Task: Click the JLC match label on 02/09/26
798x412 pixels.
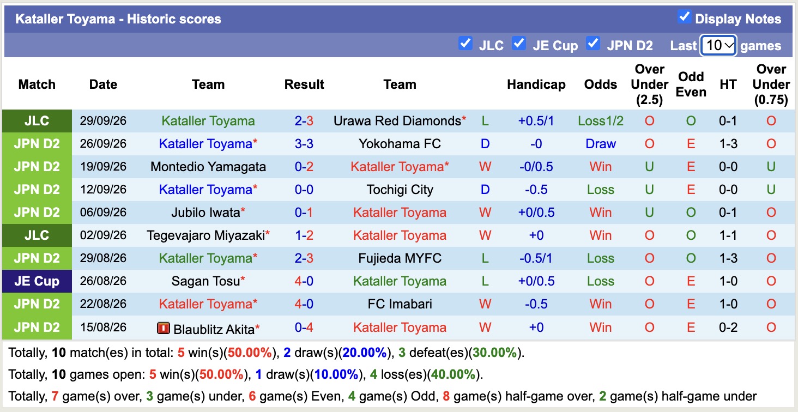Action: pyautogui.click(x=37, y=235)
